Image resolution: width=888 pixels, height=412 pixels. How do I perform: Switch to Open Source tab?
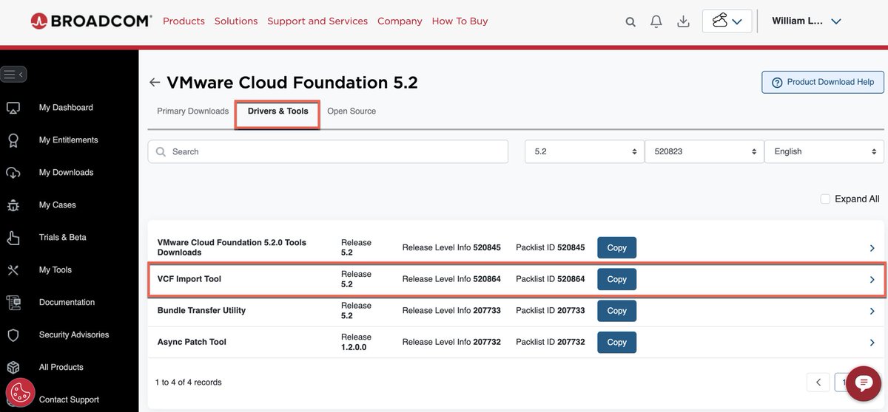[x=351, y=111]
